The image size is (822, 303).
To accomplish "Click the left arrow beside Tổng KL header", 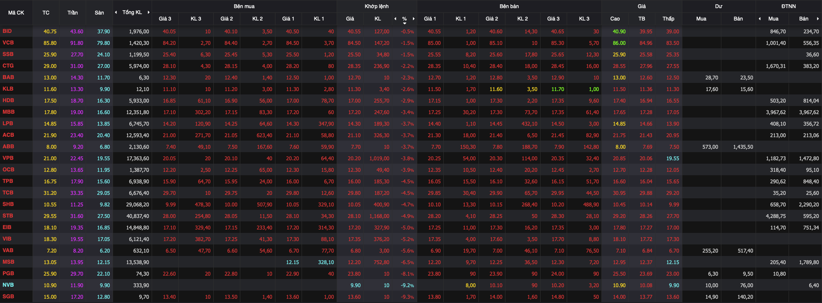I will click(x=116, y=12).
